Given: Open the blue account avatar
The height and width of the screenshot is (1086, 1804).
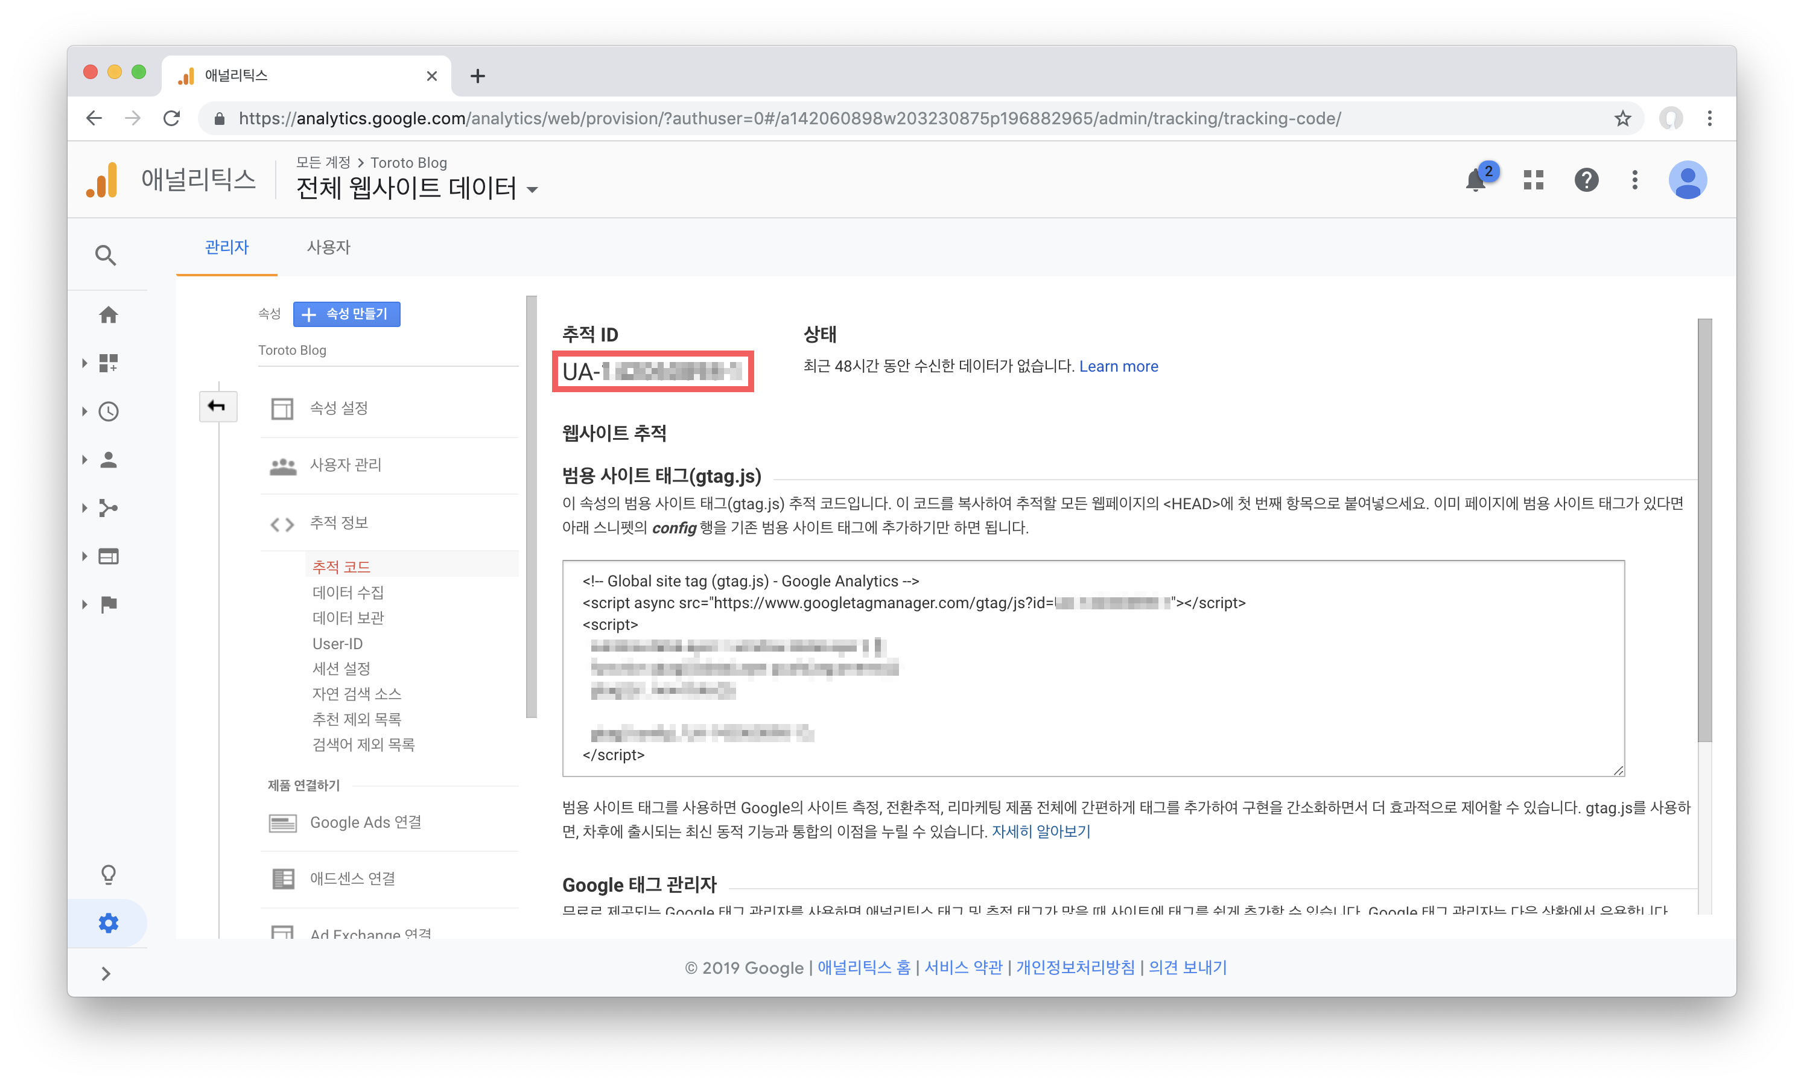Looking at the screenshot, I should (x=1688, y=180).
